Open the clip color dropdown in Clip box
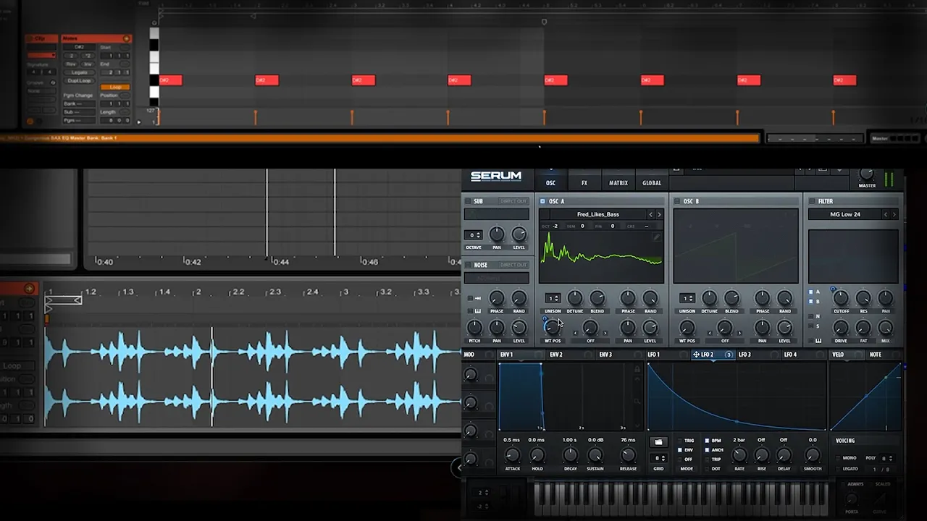Image resolution: width=927 pixels, height=521 pixels. tap(41, 55)
